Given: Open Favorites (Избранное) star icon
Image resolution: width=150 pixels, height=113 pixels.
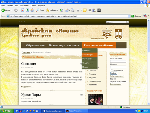Looking at the screenshot, I should point(48,10).
